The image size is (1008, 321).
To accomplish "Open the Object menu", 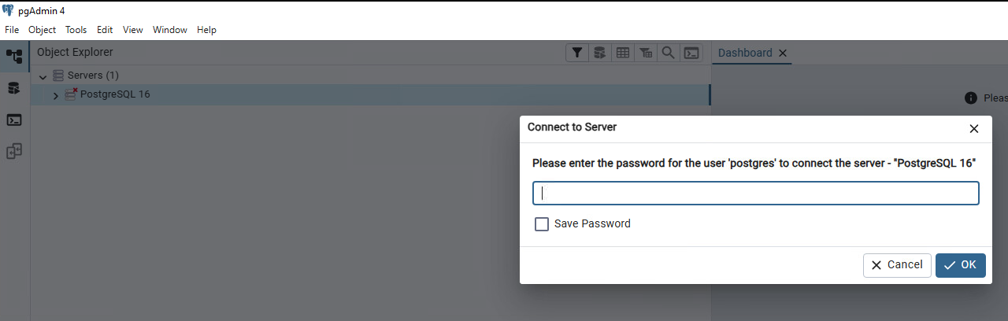I will coord(42,30).
